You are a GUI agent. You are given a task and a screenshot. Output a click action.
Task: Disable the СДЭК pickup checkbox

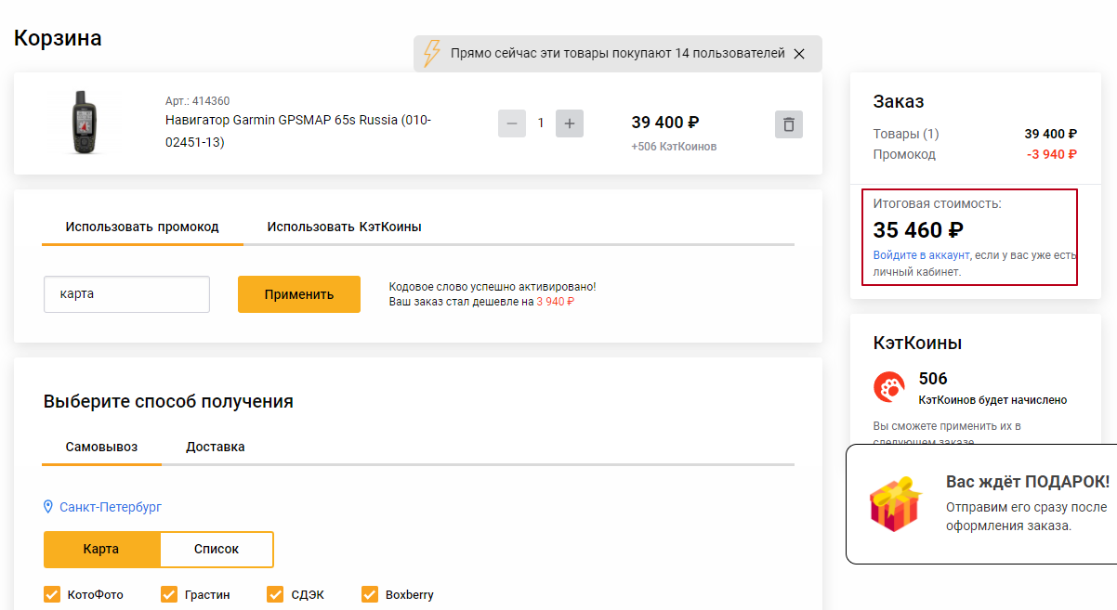click(x=275, y=594)
